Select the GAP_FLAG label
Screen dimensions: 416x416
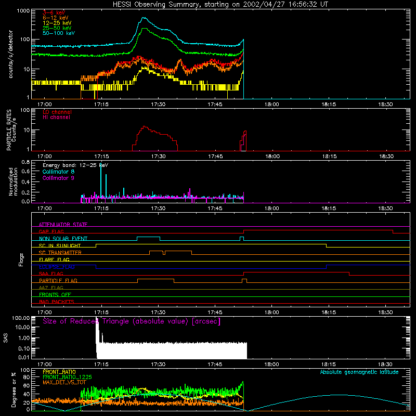tap(51, 231)
